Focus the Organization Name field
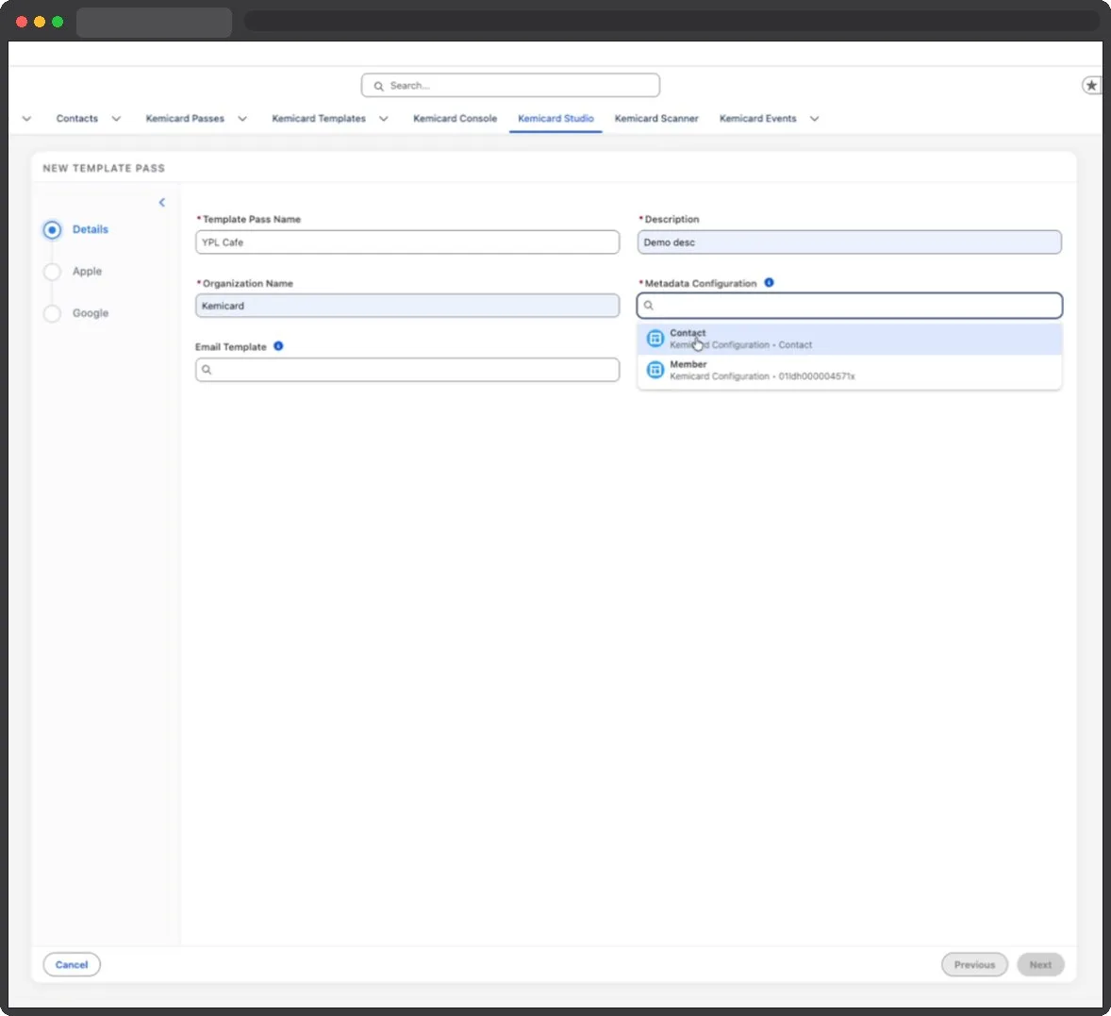 tap(407, 306)
